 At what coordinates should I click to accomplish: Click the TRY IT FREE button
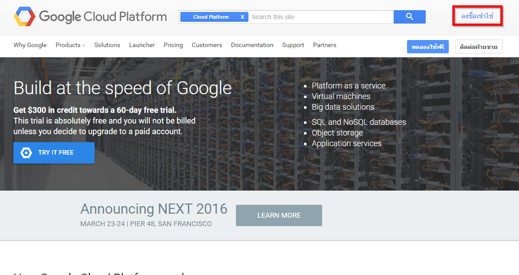click(x=54, y=152)
